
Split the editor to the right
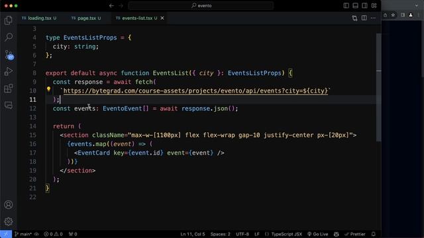(x=364, y=18)
